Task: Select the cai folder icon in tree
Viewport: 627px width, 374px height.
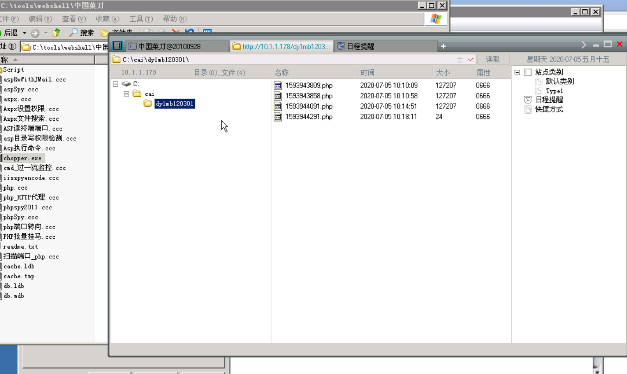Action: pyautogui.click(x=137, y=93)
